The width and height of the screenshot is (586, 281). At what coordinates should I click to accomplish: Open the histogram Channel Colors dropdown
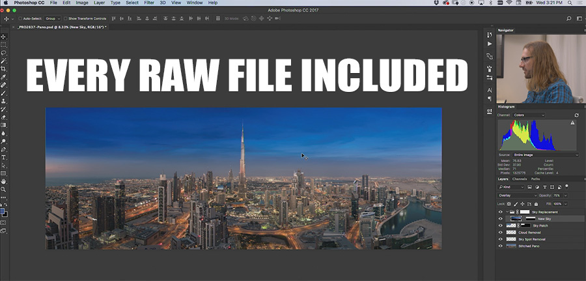pyautogui.click(x=529, y=115)
